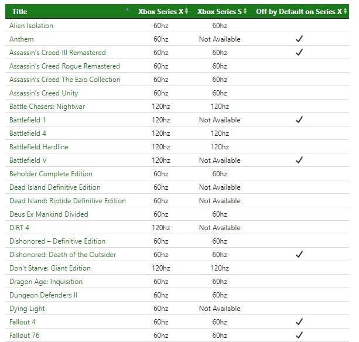The width and height of the screenshot is (359, 342).
Task: Sort by Xbox Series S column
Action: [x=222, y=12]
